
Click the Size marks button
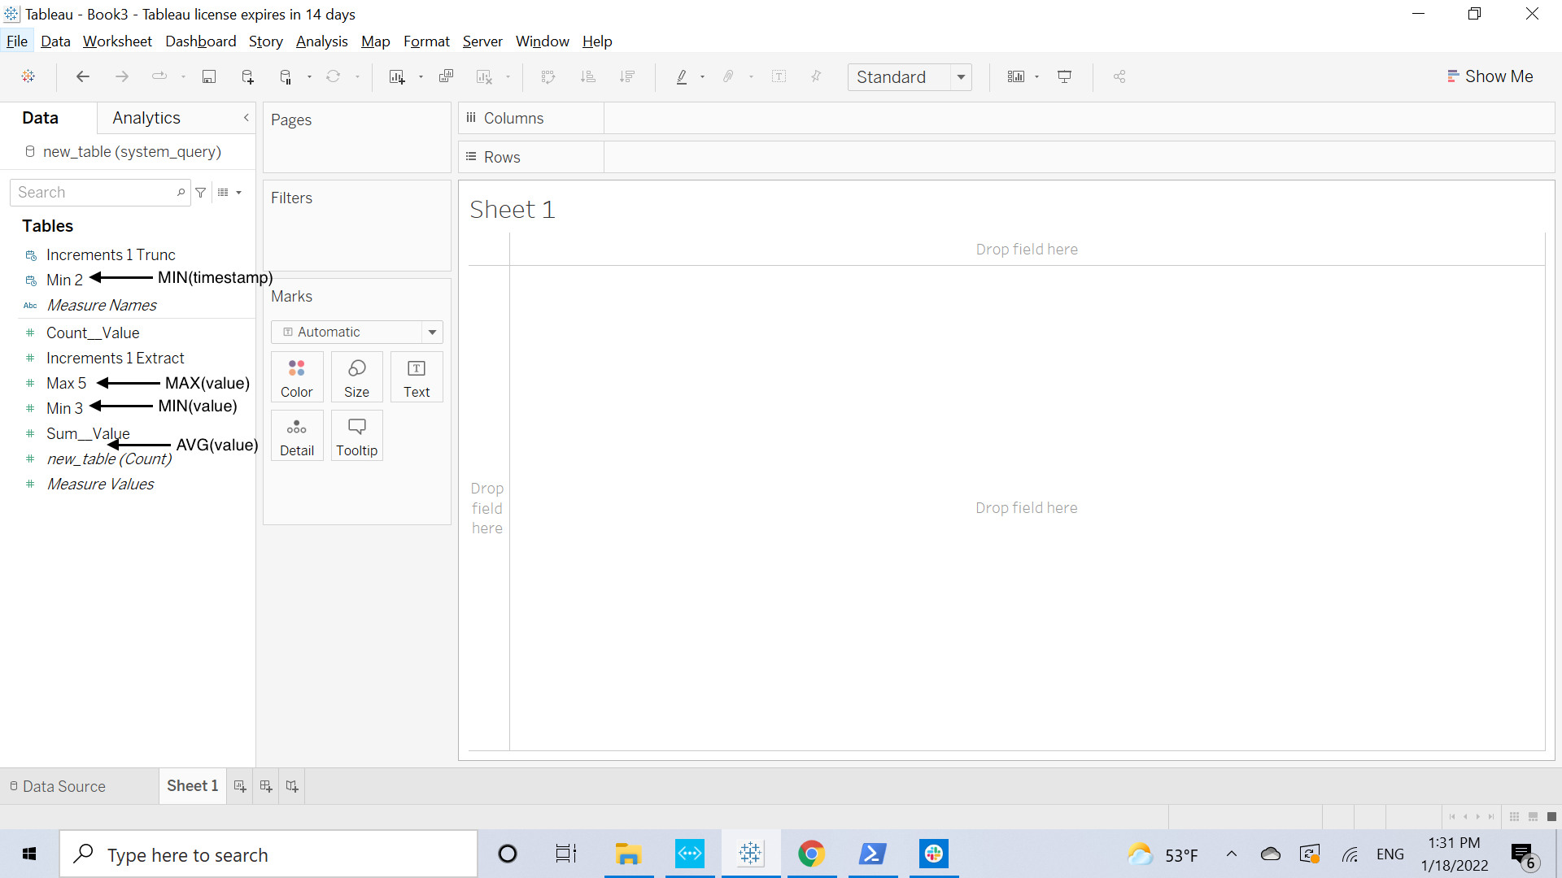[x=356, y=377]
